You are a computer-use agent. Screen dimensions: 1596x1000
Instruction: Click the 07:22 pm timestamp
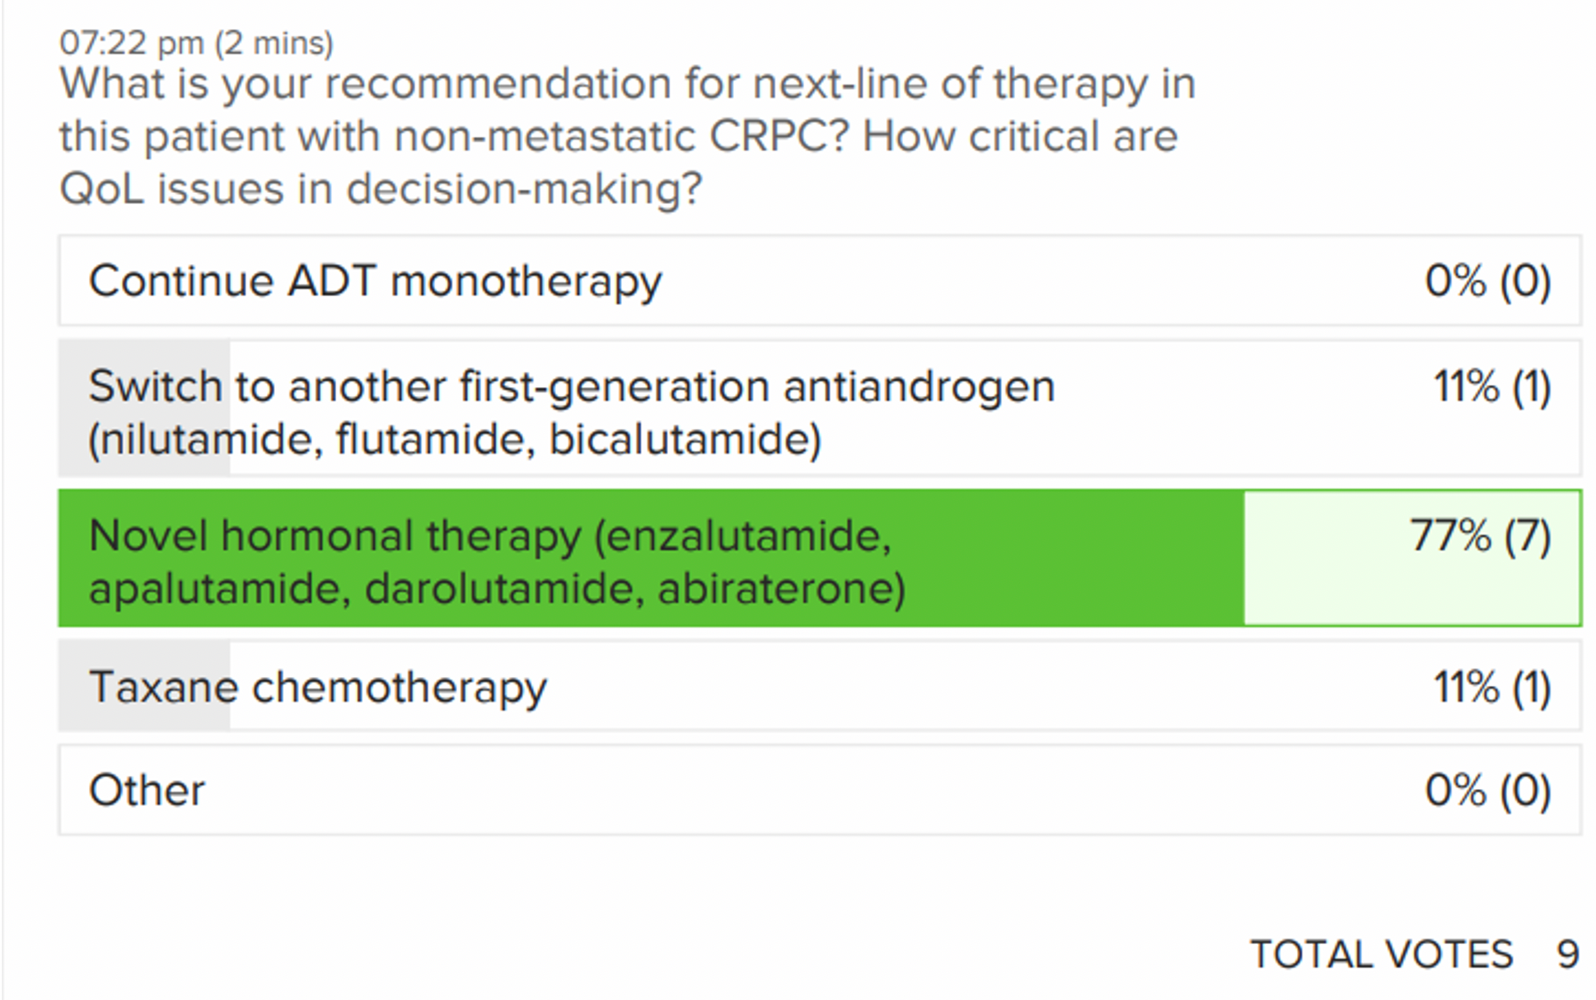point(132,42)
